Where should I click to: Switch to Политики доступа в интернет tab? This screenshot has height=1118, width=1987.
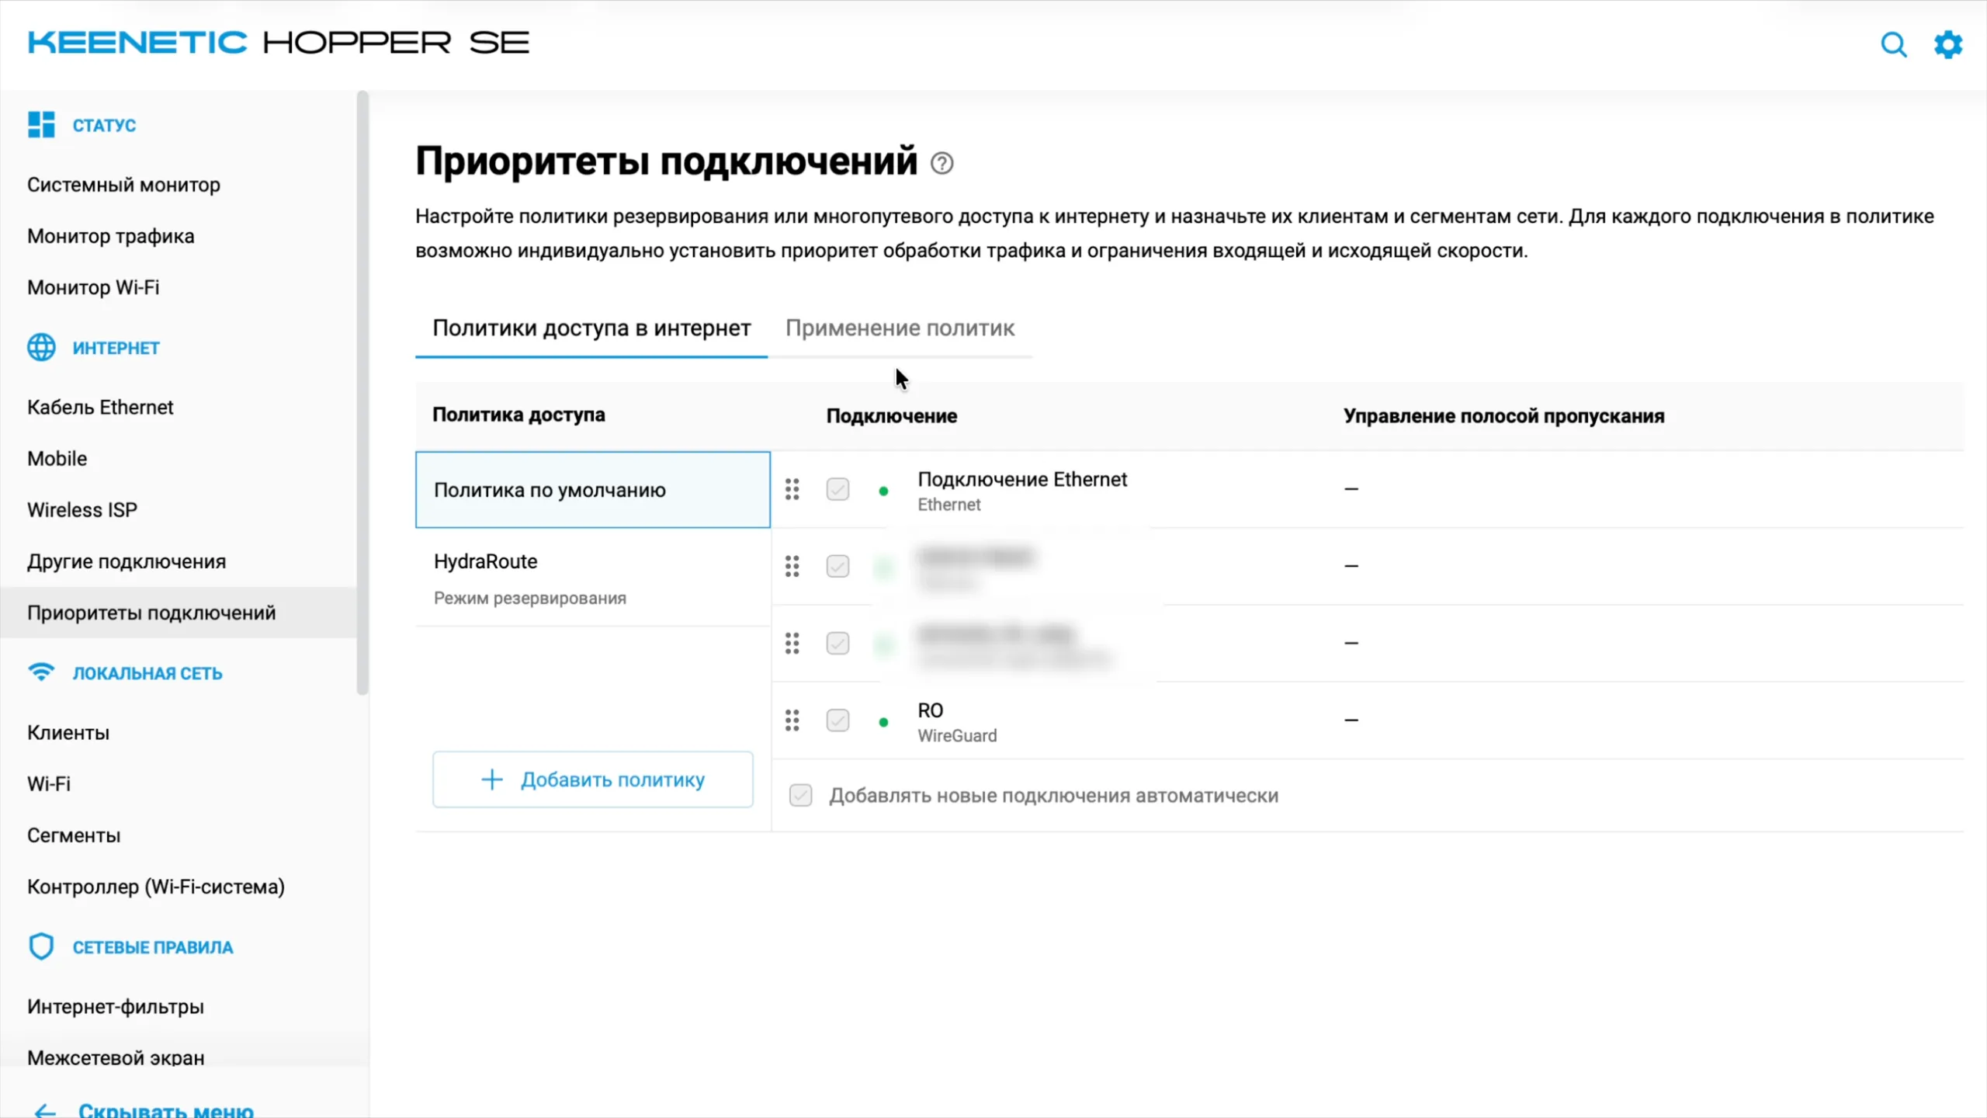[591, 328]
